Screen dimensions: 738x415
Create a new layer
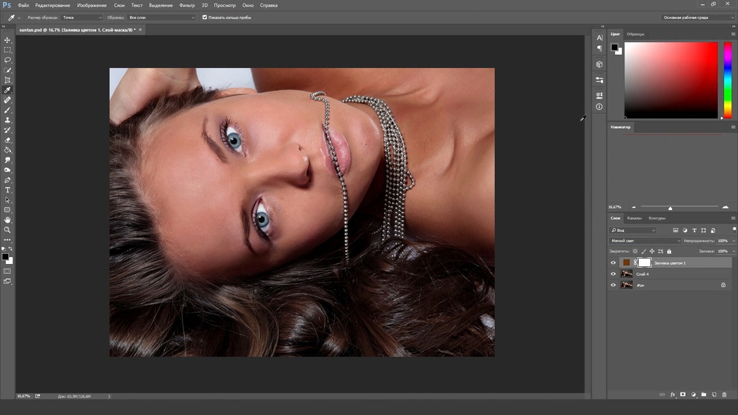(x=714, y=395)
